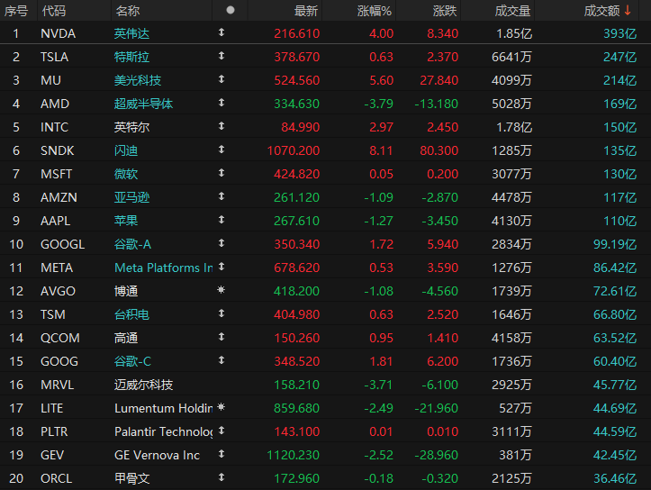
Task: Open 谷歌-C stock name link
Action: tap(132, 361)
